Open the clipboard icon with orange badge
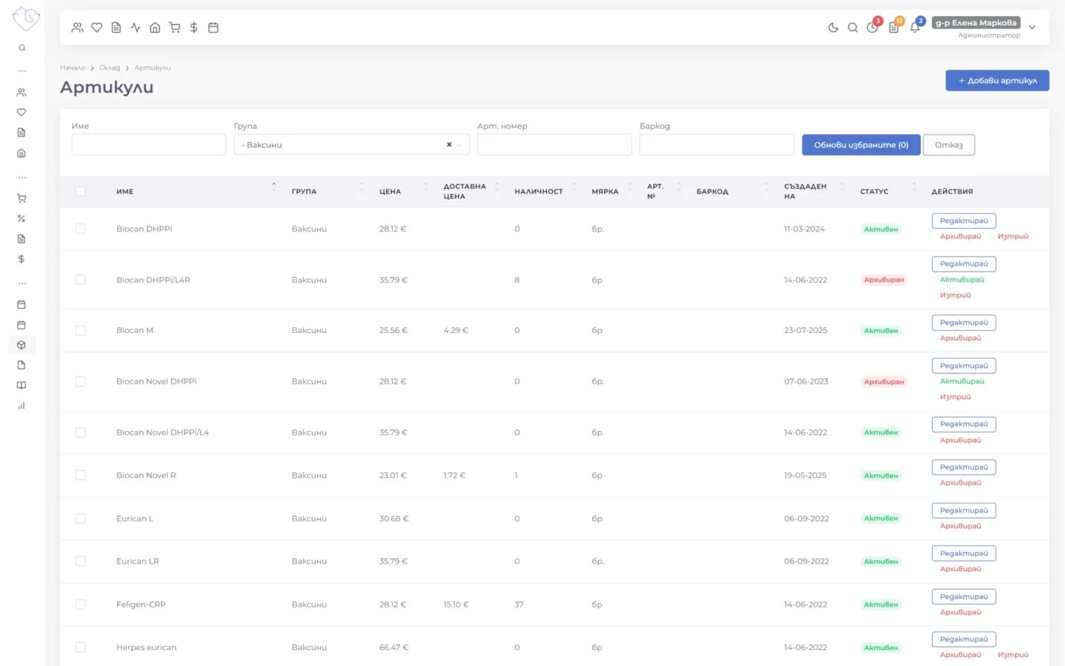 pos(894,28)
